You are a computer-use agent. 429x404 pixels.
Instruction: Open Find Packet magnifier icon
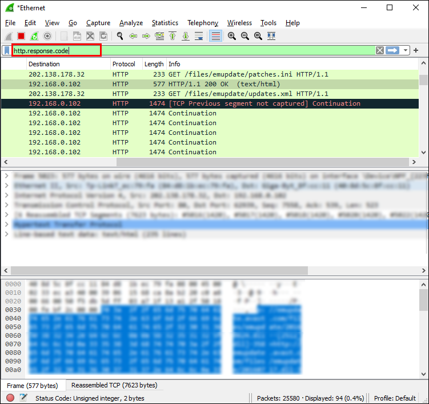click(x=120, y=36)
